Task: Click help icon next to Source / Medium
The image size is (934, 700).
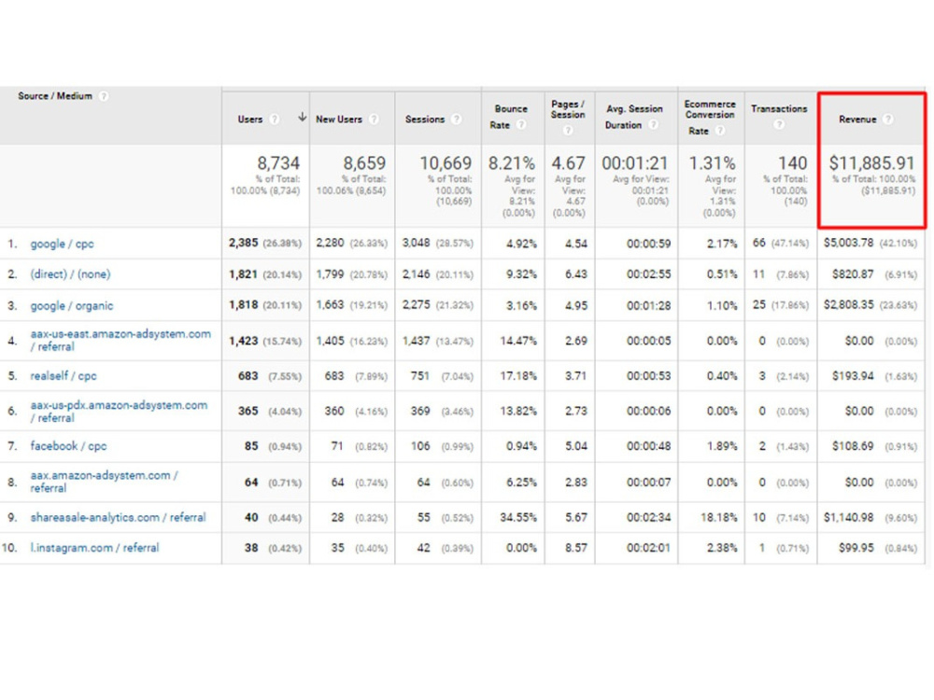Action: point(104,96)
